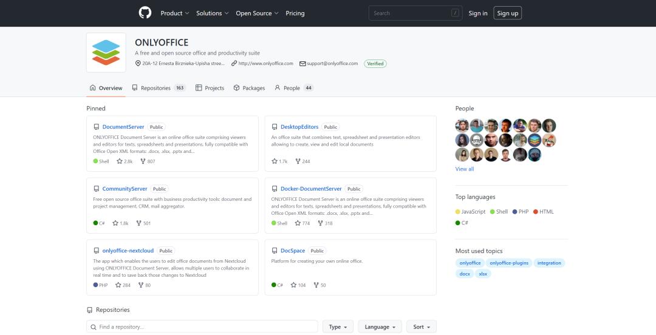Click the Find a repository search field
The height and width of the screenshot is (335, 656).
pyautogui.click(x=202, y=327)
